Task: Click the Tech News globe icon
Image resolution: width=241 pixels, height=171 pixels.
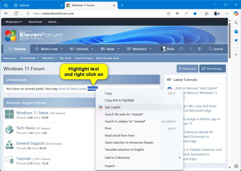Action: point(9,129)
